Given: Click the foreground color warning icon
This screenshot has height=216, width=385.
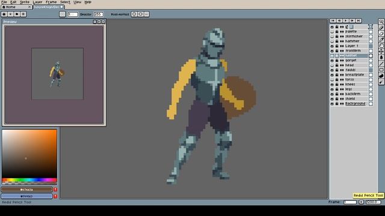Looking at the screenshot, I should pos(55,190).
